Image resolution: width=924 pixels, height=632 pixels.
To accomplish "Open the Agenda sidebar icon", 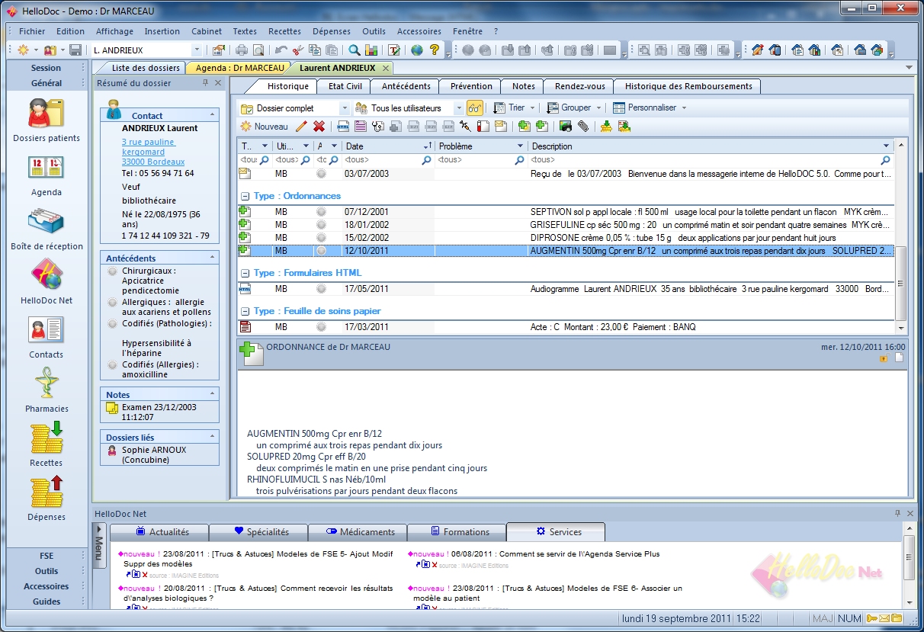I will point(46,168).
